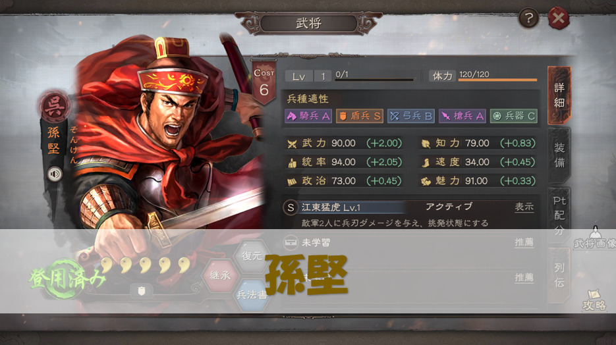
Task: Click 推薦 link beside 未学習 slot
Action: click(524, 242)
